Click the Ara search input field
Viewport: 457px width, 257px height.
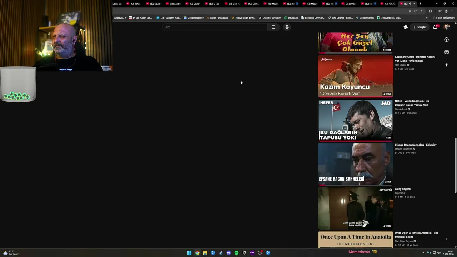point(216,27)
